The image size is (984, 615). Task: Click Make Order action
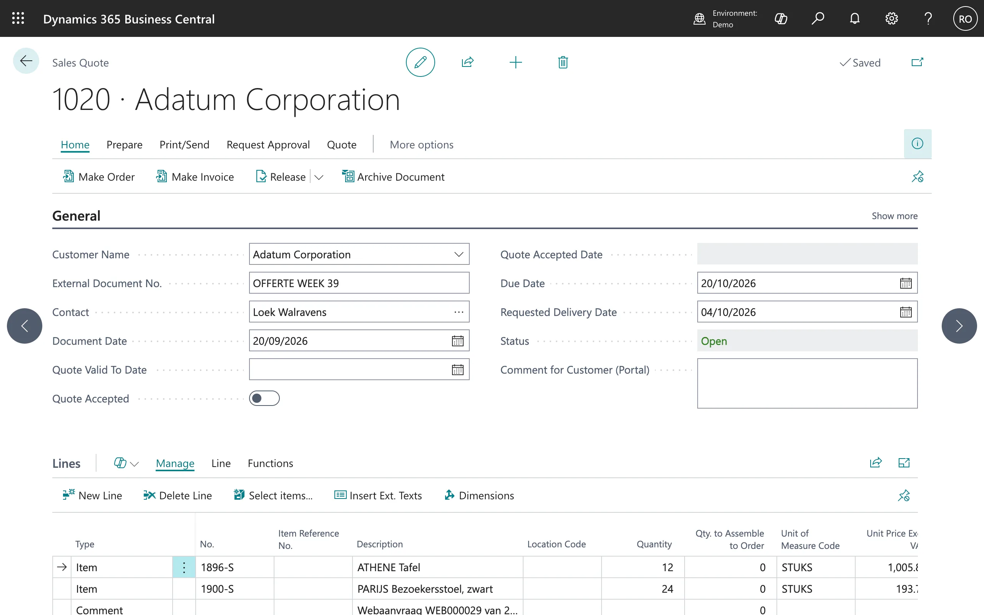point(98,177)
